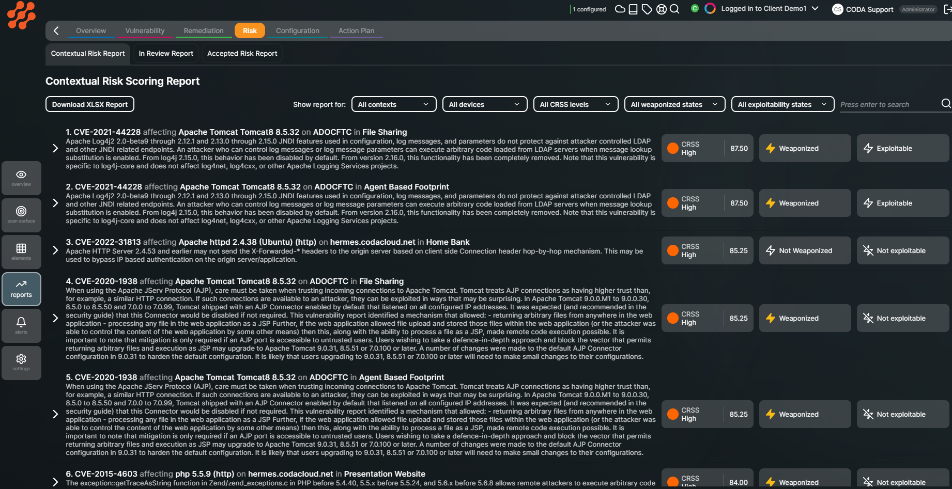Select Not exploitable badge on File Sharing CVE-2020-1938
The width and height of the screenshot is (952, 489).
pyautogui.click(x=902, y=318)
